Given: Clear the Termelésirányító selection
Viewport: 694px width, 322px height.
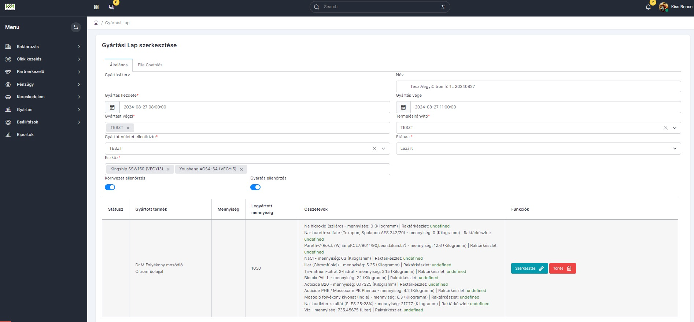Looking at the screenshot, I should (665, 128).
